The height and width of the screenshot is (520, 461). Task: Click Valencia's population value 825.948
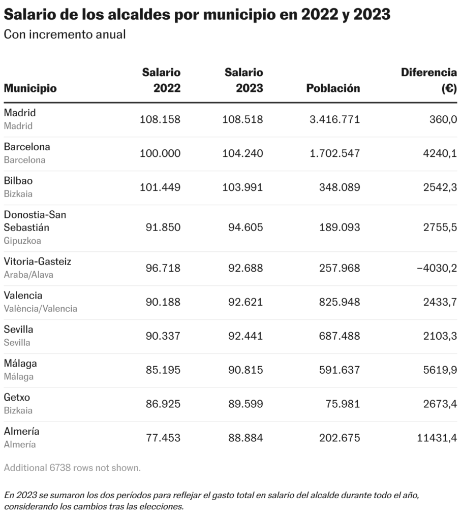(334, 302)
